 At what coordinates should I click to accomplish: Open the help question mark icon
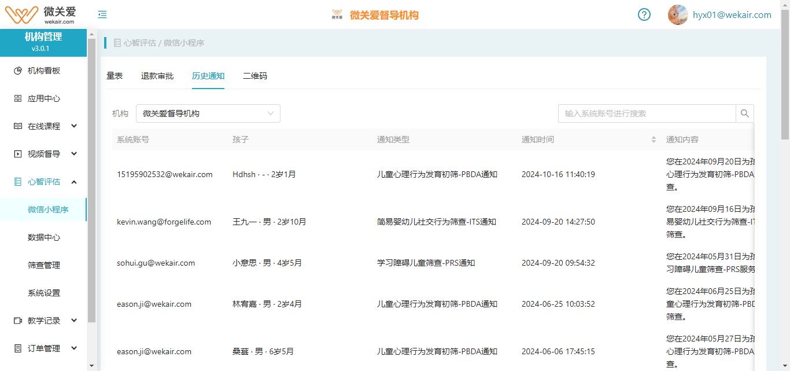click(644, 14)
